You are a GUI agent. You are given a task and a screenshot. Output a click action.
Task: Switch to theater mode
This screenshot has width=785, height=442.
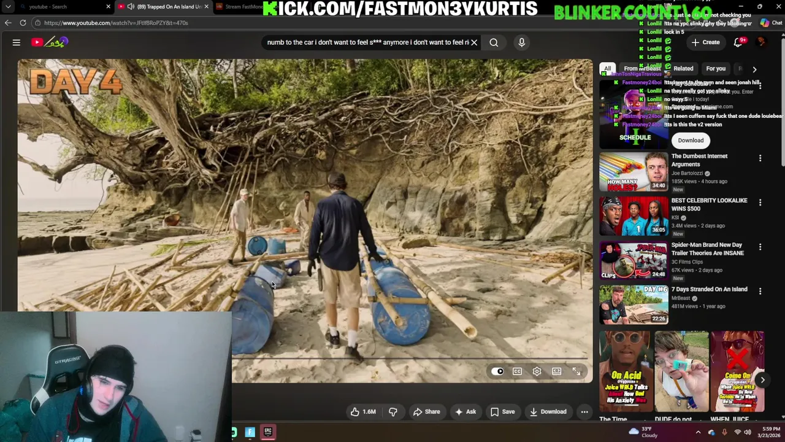(556, 371)
